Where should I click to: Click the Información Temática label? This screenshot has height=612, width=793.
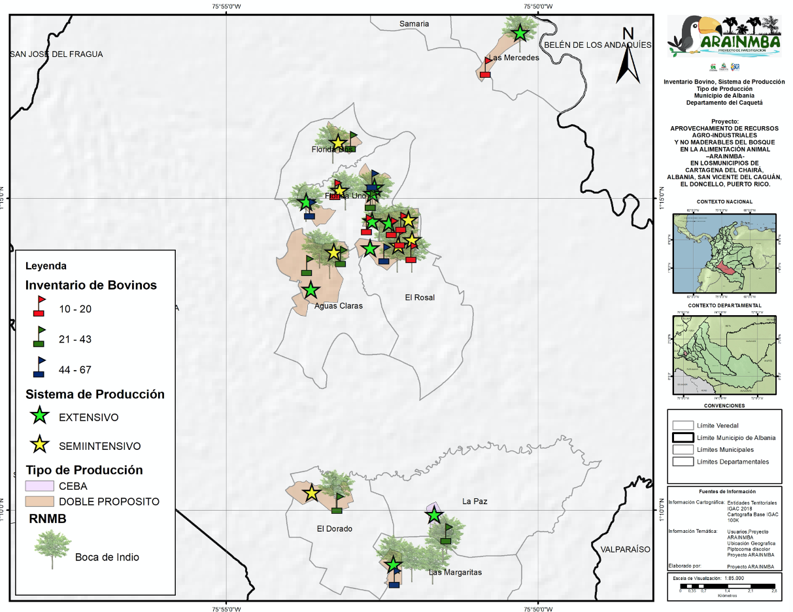click(x=692, y=531)
